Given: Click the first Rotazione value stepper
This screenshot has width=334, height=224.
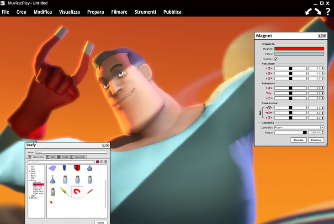Looking at the screenshot, I should pos(323,88).
